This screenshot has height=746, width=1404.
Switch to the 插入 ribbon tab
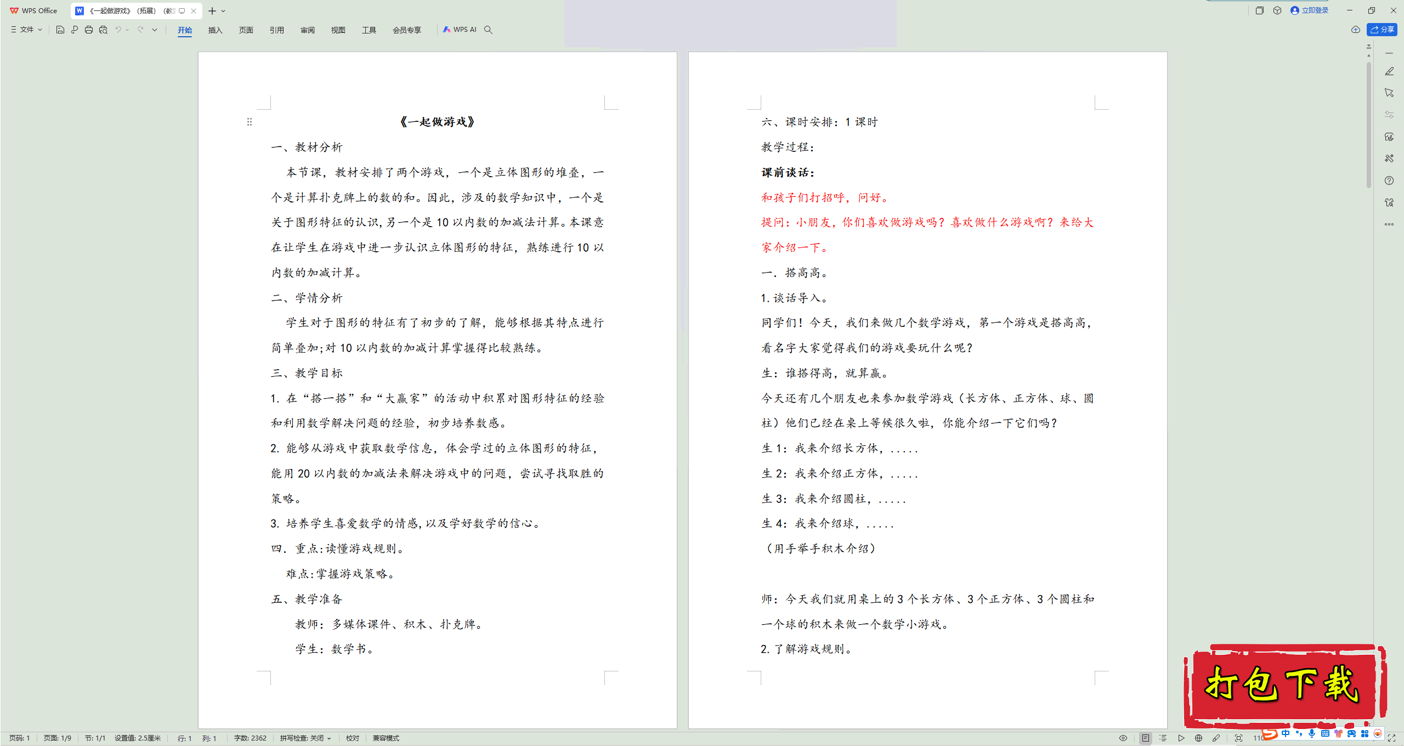coord(216,30)
